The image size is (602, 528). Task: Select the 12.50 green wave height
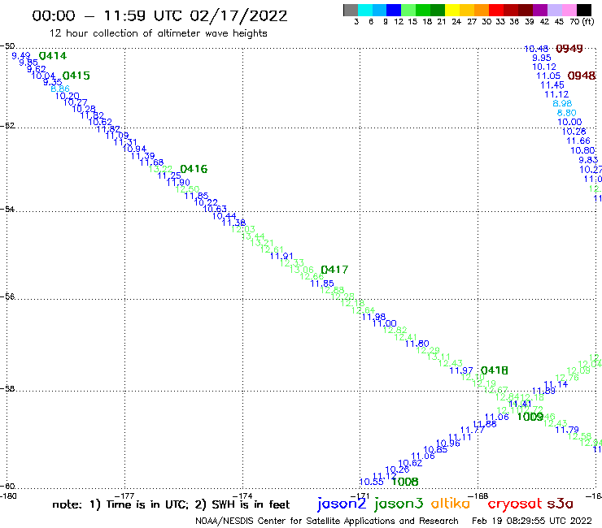(188, 189)
